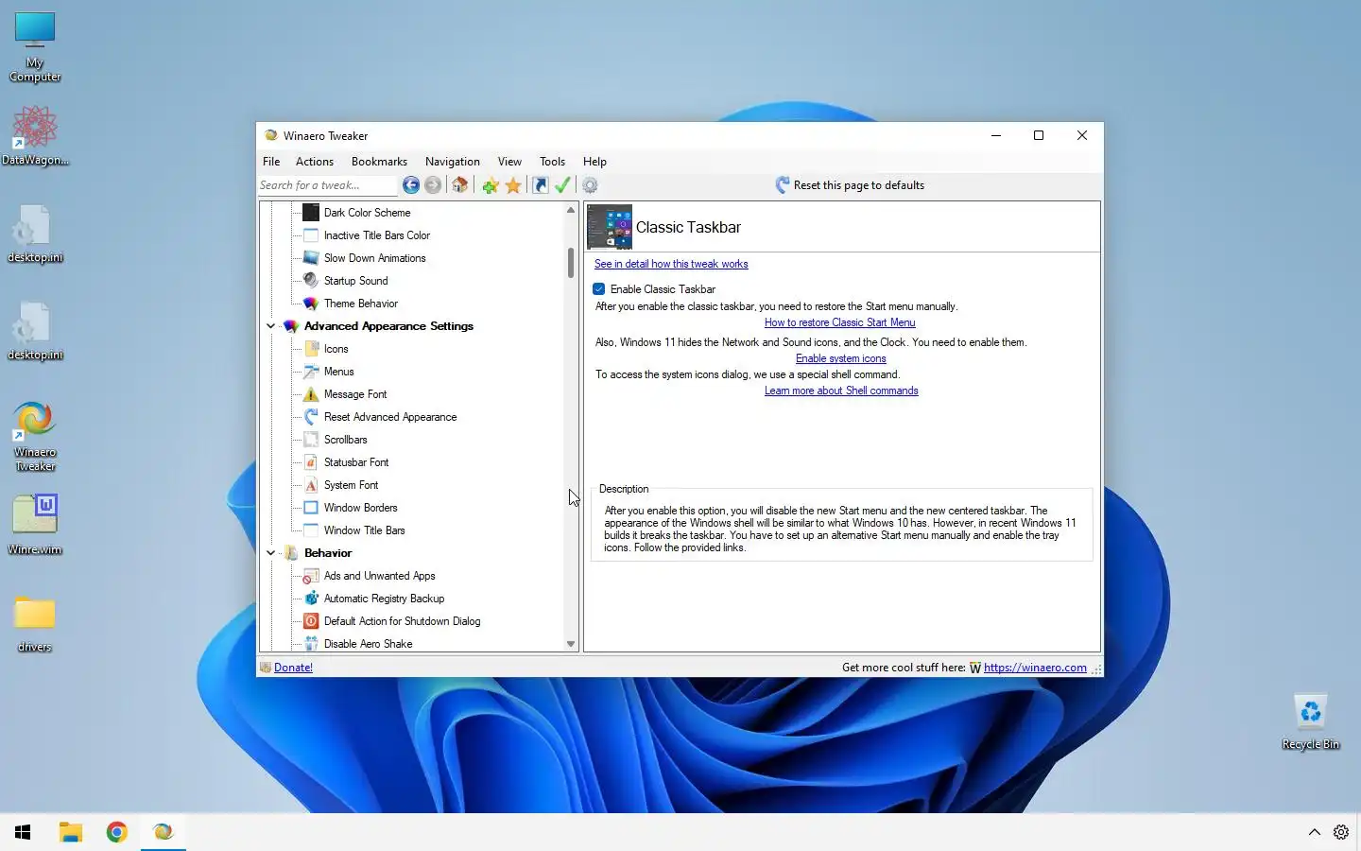Open Chrome from the taskbar

[117, 832]
